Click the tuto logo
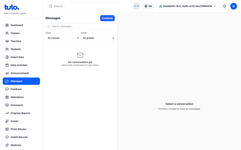This screenshot has width=241, height=150. coord(12,7)
